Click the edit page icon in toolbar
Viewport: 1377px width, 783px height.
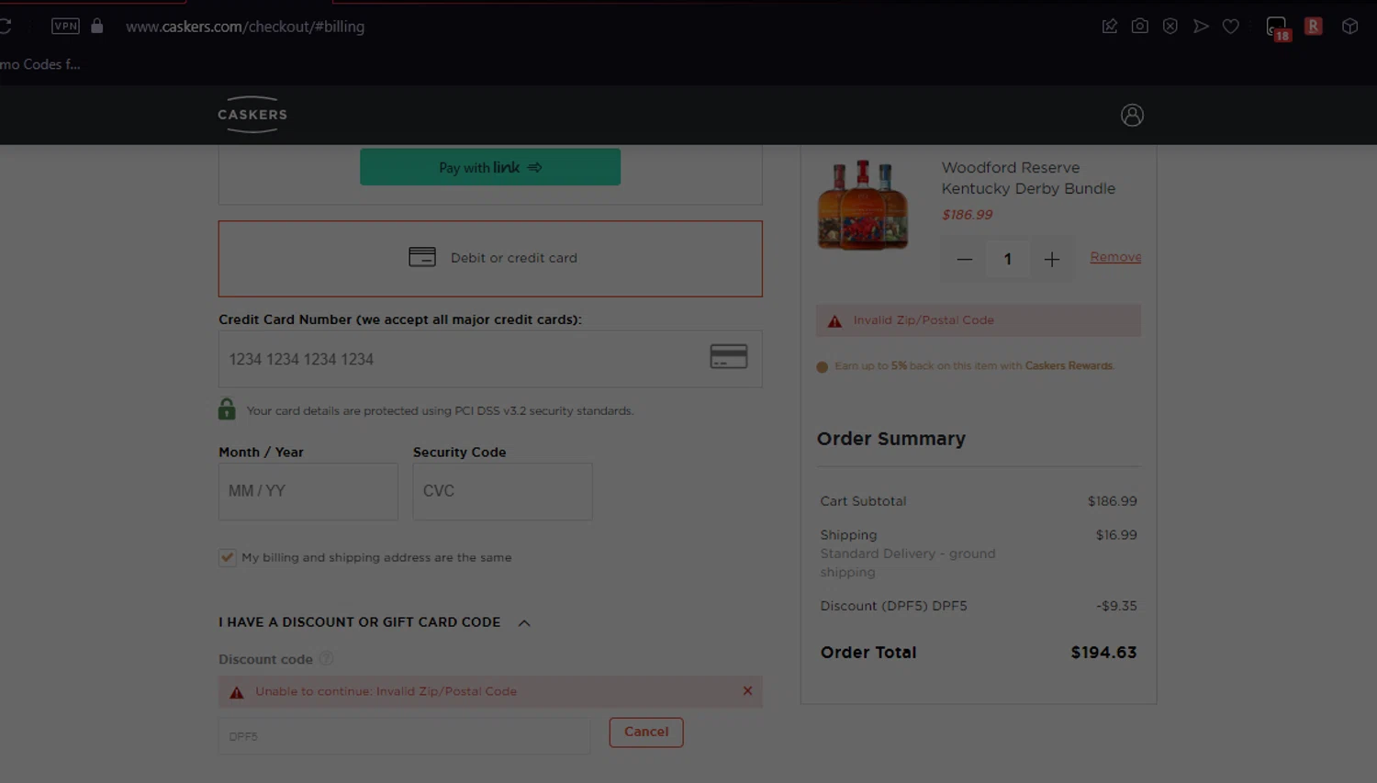pyautogui.click(x=1109, y=26)
